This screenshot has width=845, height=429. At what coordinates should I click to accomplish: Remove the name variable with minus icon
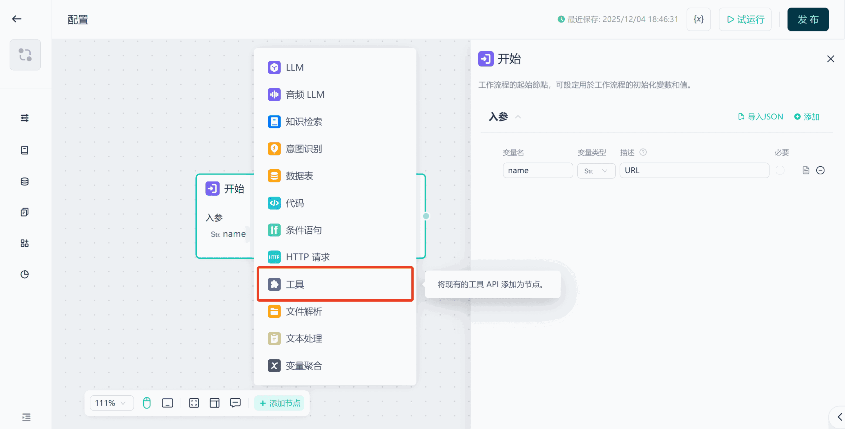point(820,170)
